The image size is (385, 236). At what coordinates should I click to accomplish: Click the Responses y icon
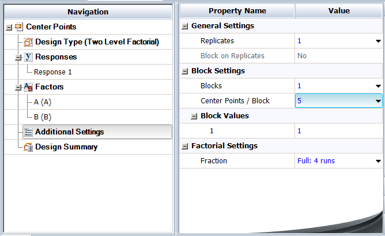coord(28,57)
